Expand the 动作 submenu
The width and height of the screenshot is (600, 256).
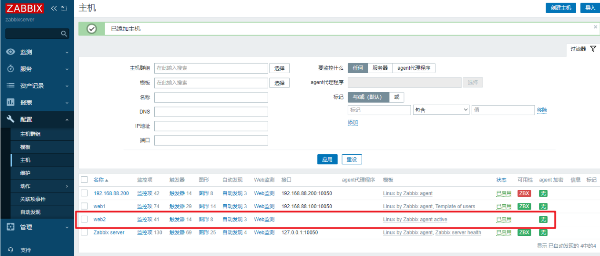pos(67,186)
